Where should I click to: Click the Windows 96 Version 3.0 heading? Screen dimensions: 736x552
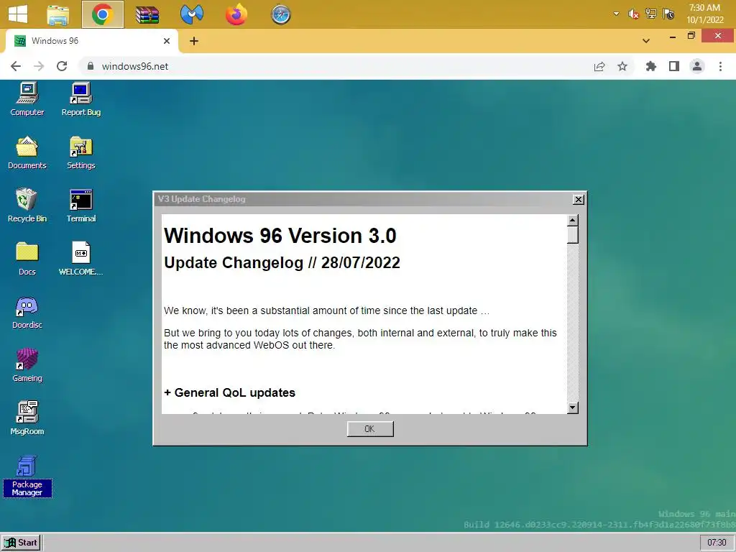(280, 236)
